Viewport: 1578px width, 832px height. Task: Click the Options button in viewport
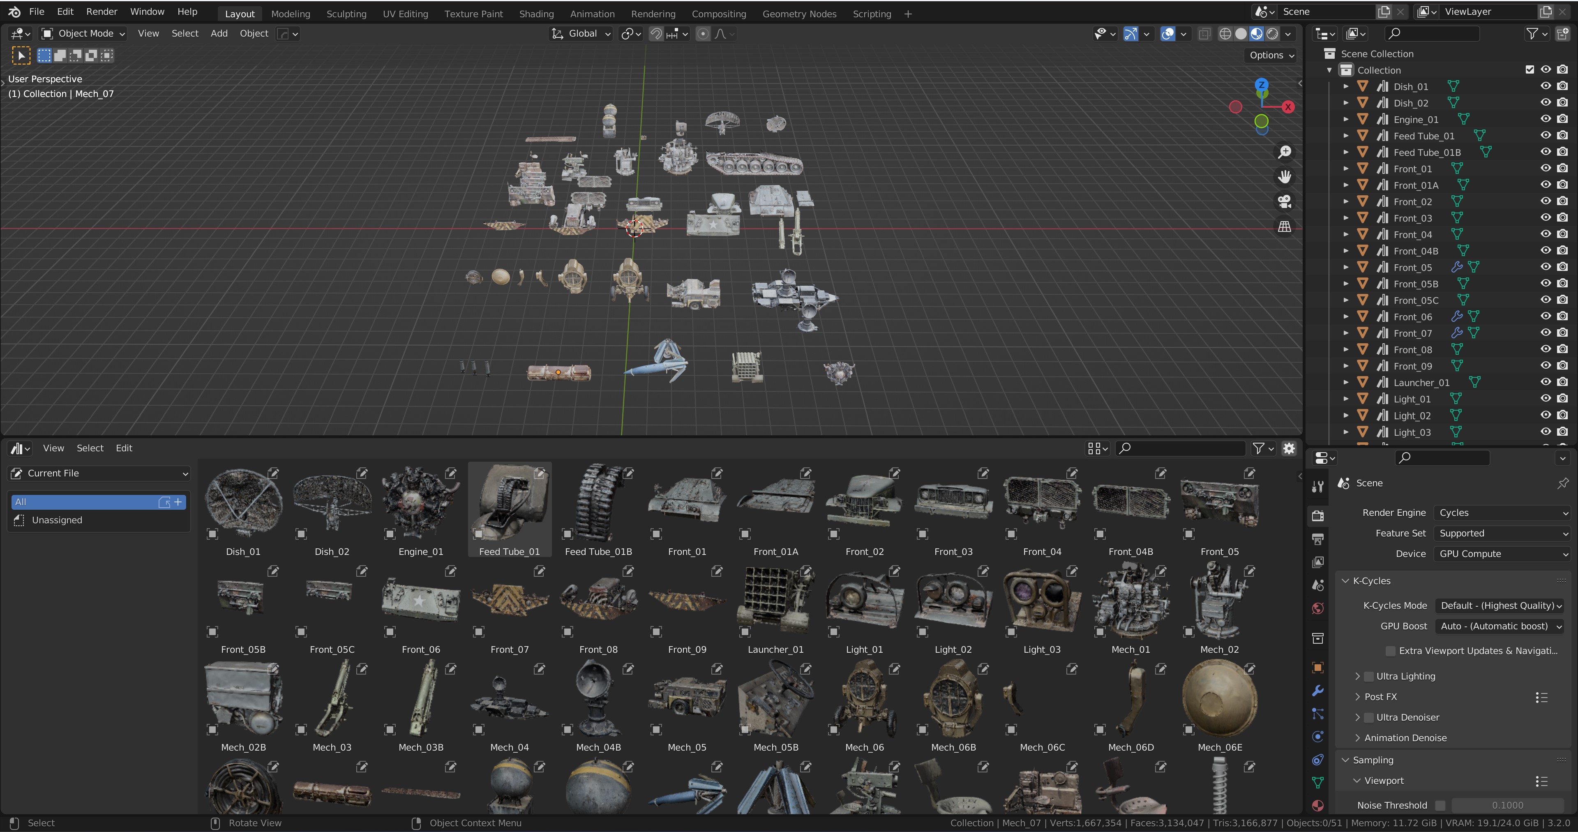pyautogui.click(x=1272, y=55)
